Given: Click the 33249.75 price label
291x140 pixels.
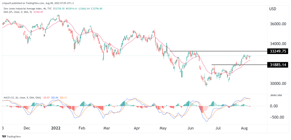Looking at the screenshot, I should tap(278, 51).
